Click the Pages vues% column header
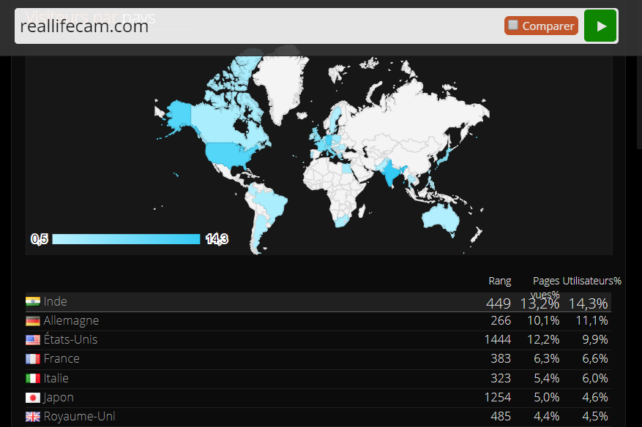The height and width of the screenshot is (427, 642). [x=546, y=287]
